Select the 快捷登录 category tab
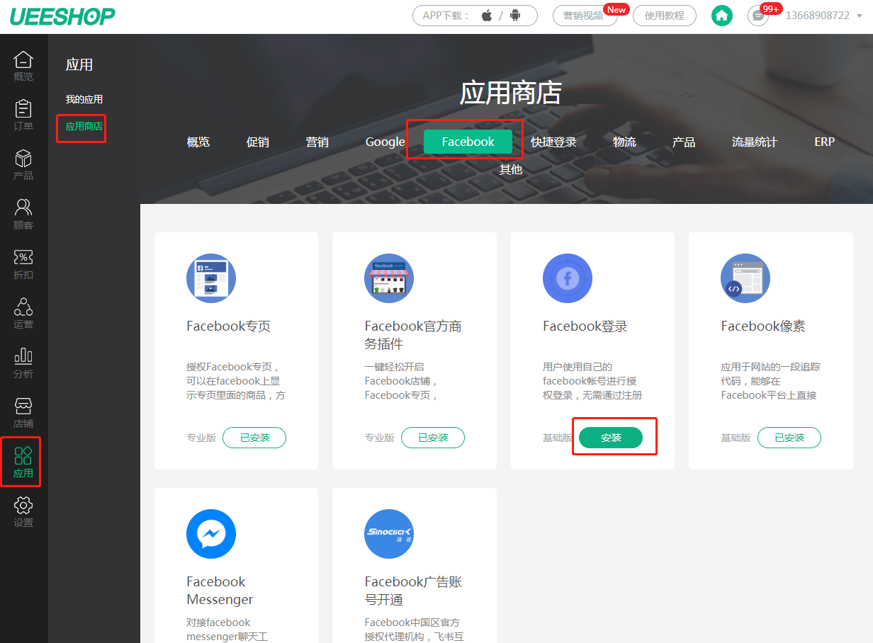 [554, 142]
